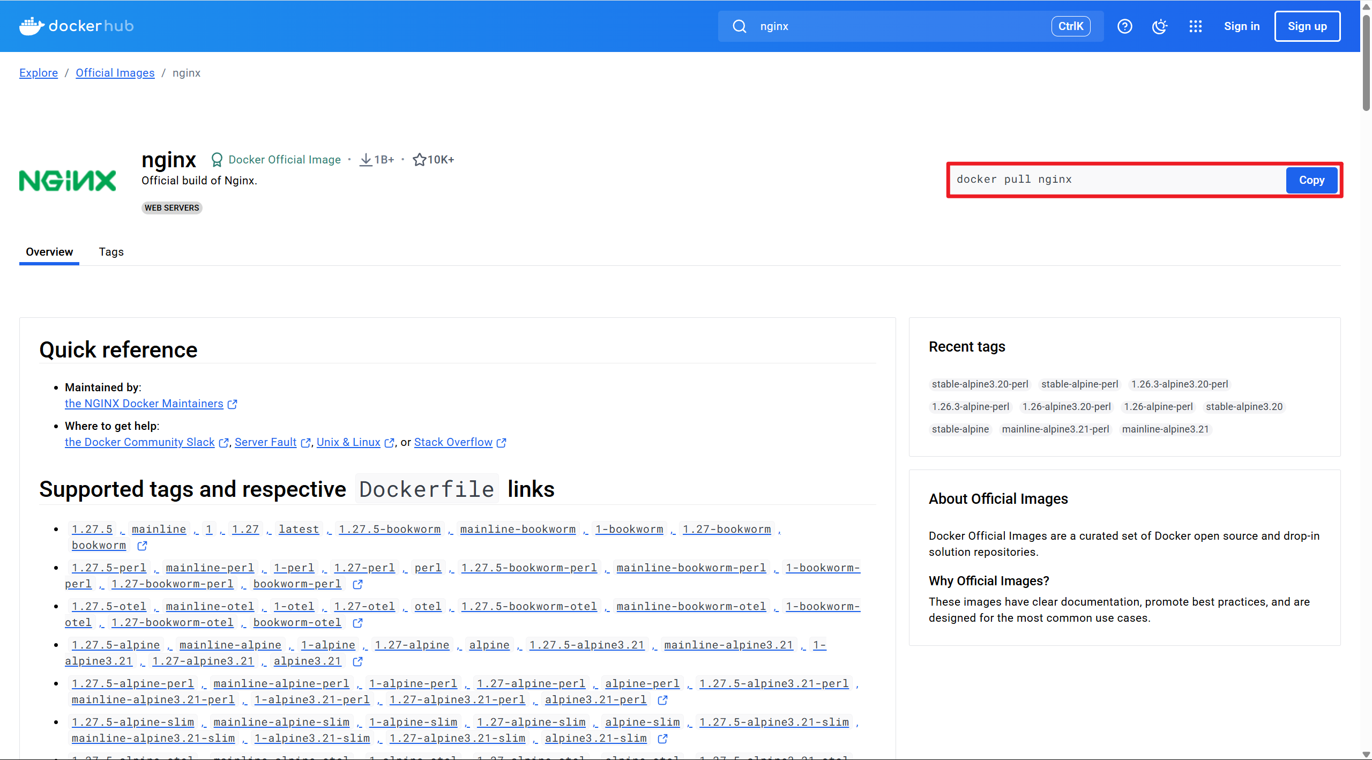Open the Stack Overflow link
The image size is (1372, 760).
(453, 442)
